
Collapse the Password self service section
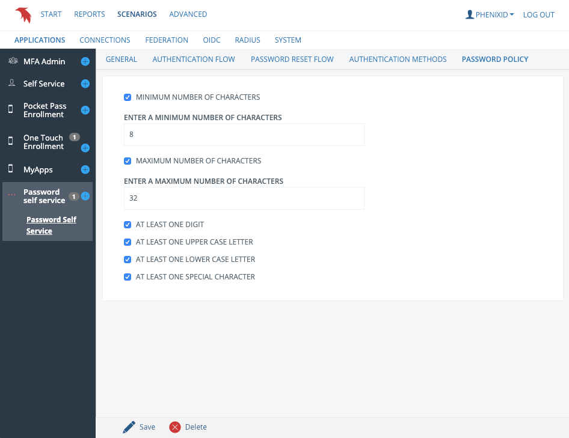(43, 196)
